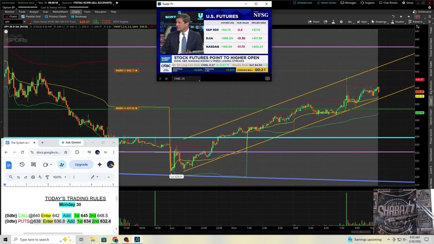This screenshot has height=244, width=434.
Task: Open Support headset link
Action: [368, 3]
